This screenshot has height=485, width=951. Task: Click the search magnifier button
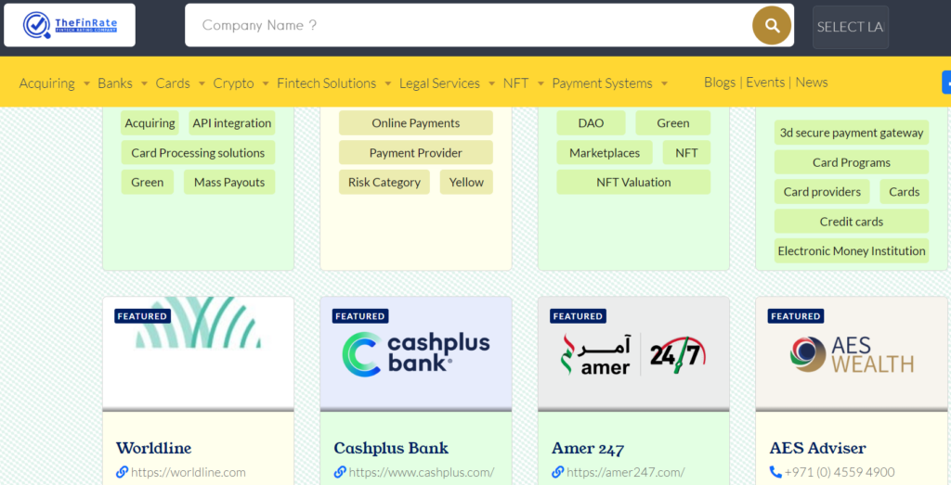click(x=772, y=25)
